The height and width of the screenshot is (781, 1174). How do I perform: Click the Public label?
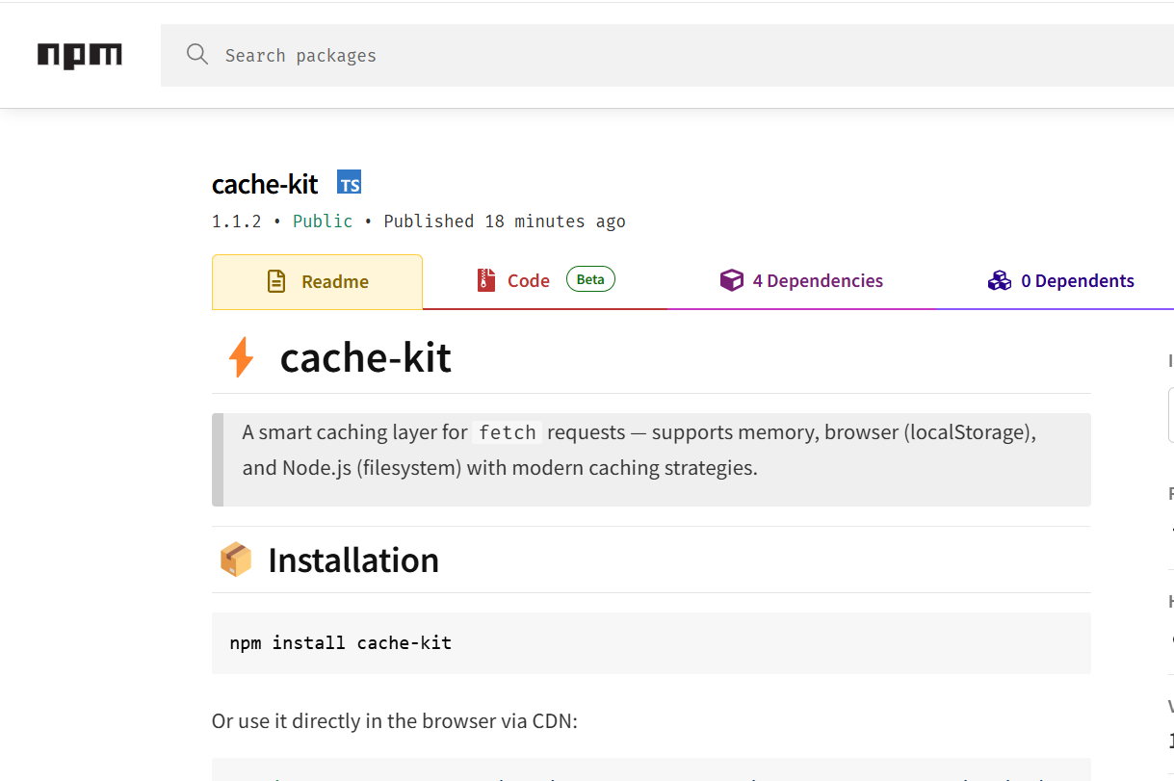coord(323,221)
